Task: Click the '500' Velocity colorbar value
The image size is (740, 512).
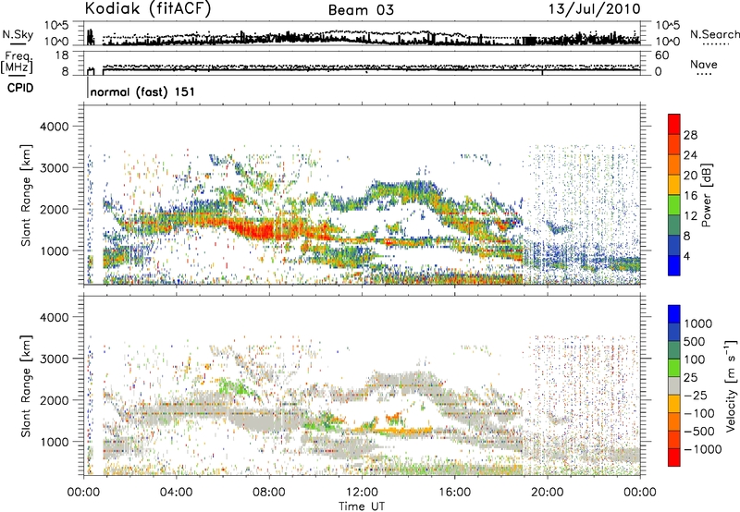Action: click(697, 341)
